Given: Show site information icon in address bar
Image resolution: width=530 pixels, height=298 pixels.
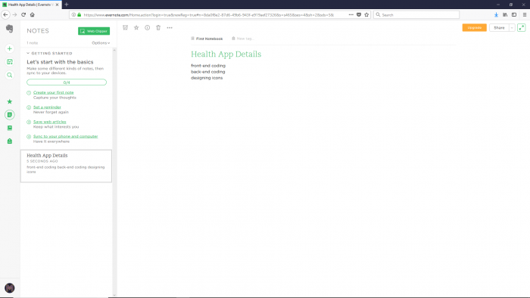Looking at the screenshot, I should 73,14.
